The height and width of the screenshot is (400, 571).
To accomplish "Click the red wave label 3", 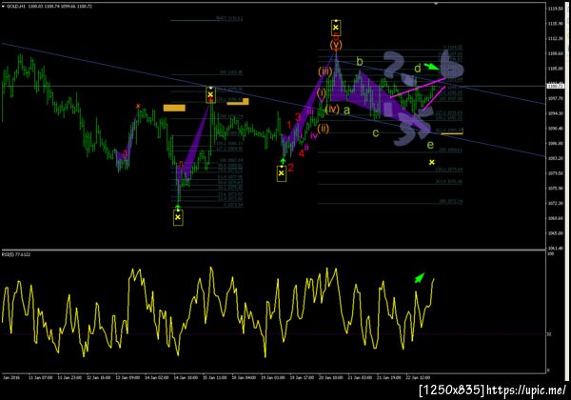I will coord(298,117).
